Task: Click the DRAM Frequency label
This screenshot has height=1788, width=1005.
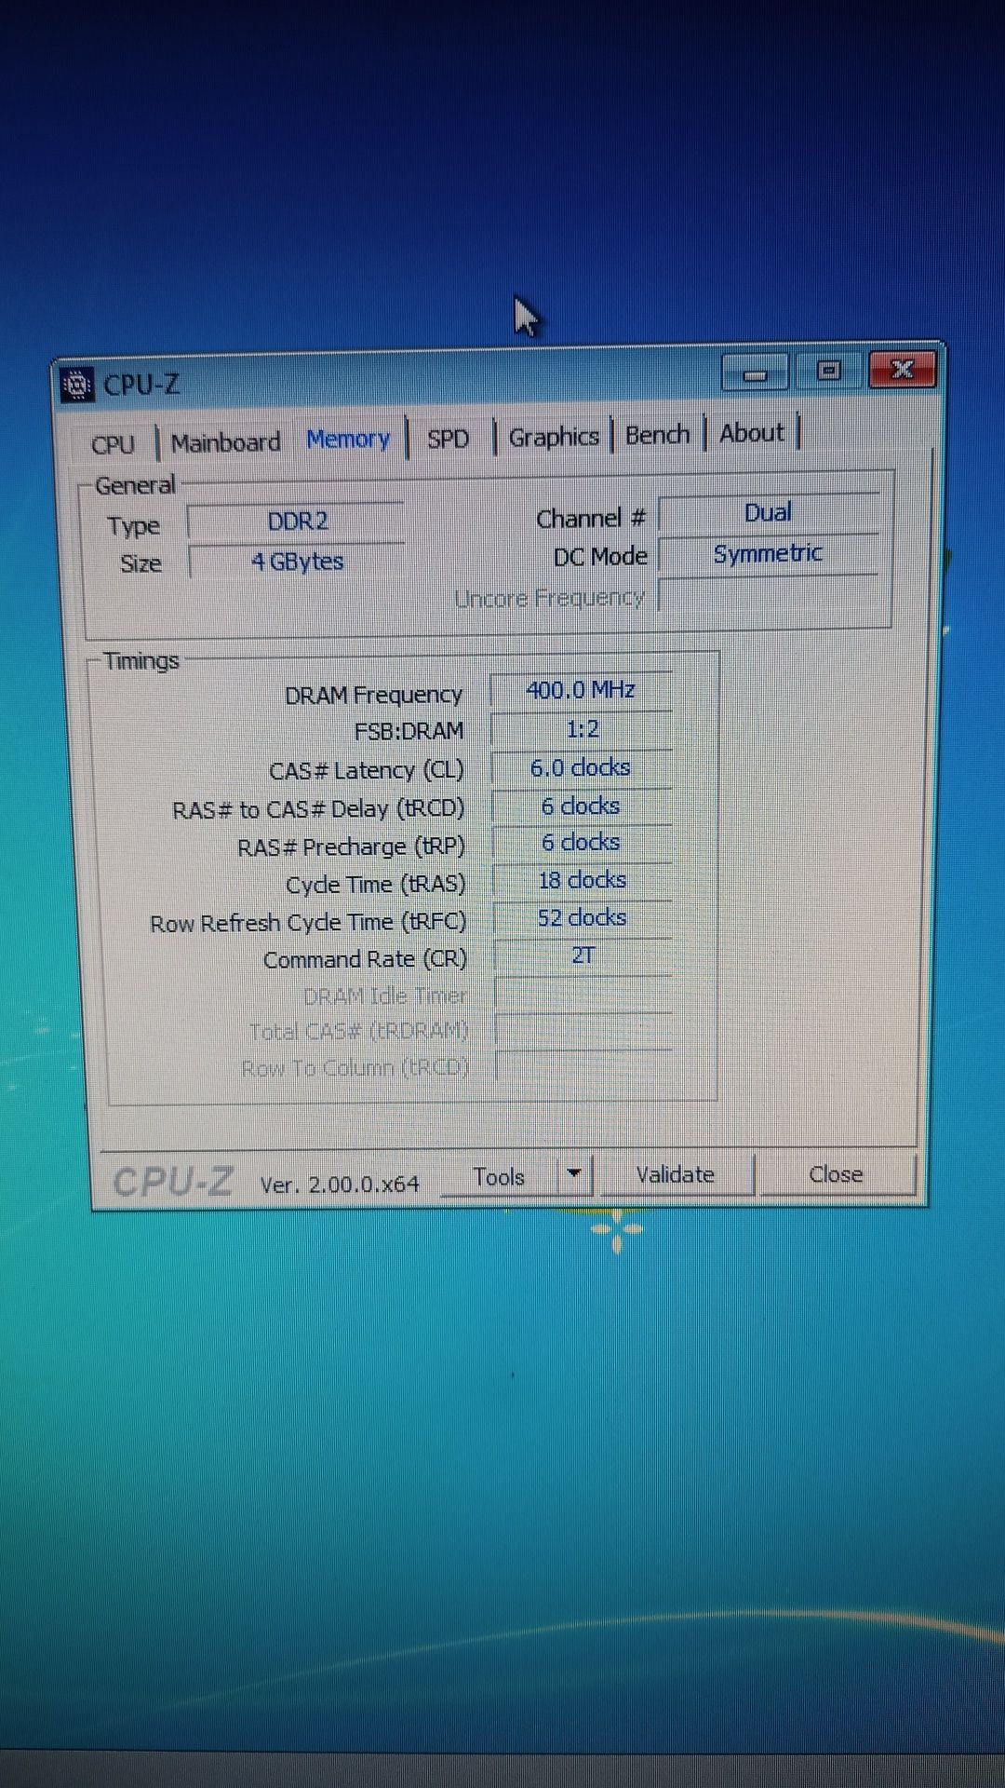Action: point(373,696)
